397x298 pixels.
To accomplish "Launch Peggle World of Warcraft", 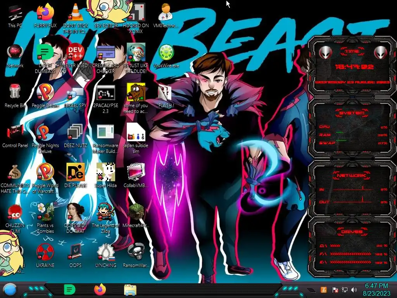I will point(45,179).
